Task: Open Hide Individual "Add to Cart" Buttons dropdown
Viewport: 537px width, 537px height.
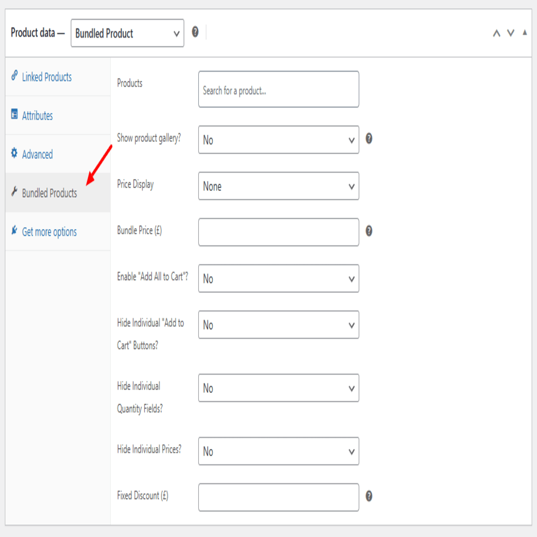Action: [279, 325]
